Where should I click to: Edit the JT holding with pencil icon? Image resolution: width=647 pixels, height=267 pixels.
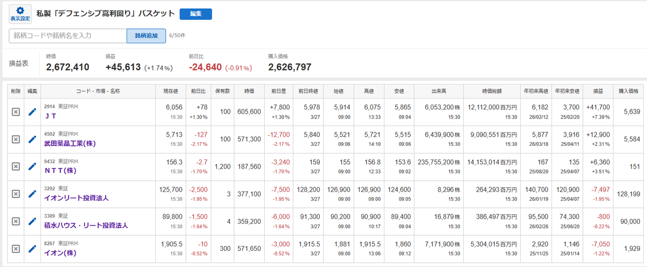click(x=32, y=112)
